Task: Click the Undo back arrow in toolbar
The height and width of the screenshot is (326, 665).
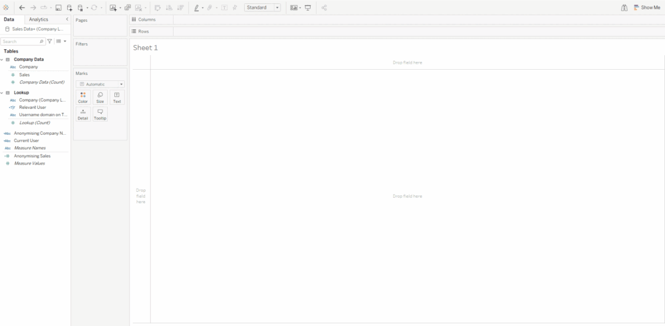Action: point(22,8)
